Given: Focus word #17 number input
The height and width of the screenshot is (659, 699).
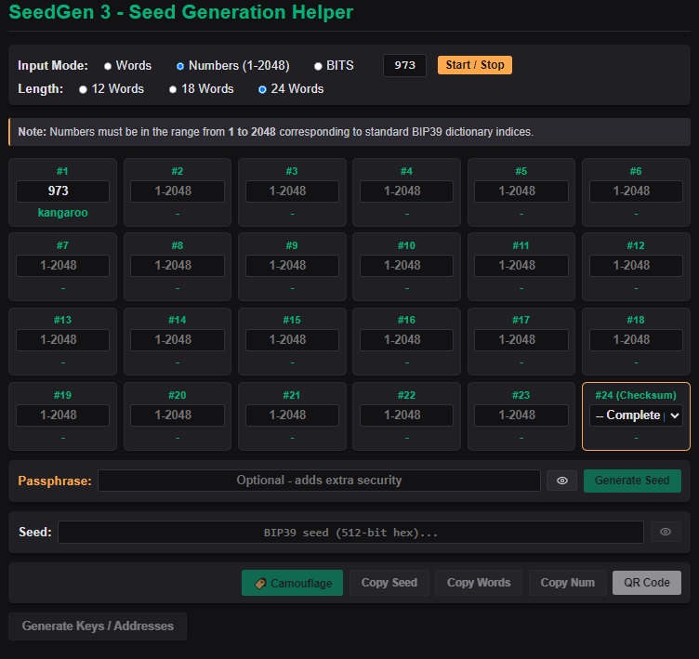Looking at the screenshot, I should [x=521, y=340].
